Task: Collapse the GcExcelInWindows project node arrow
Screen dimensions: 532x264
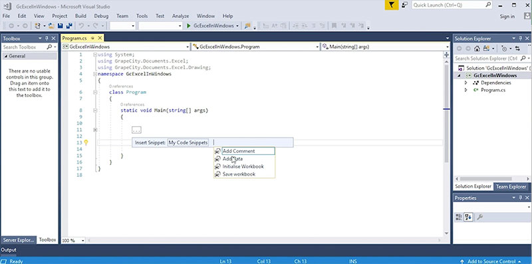Action: tap(459, 76)
